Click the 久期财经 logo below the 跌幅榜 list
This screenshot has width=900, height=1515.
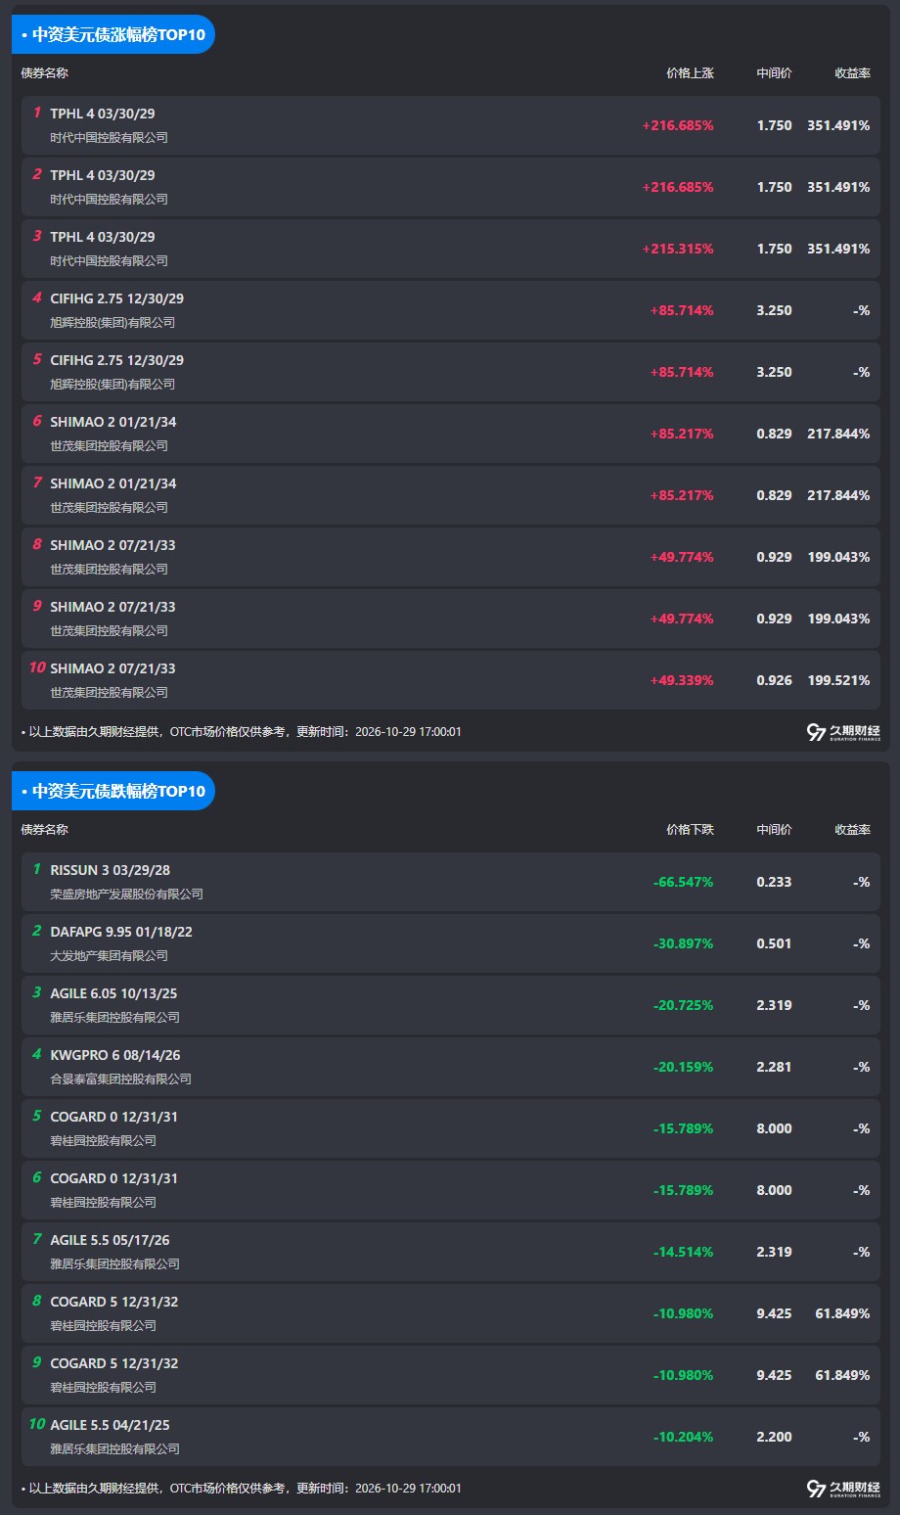click(843, 1489)
